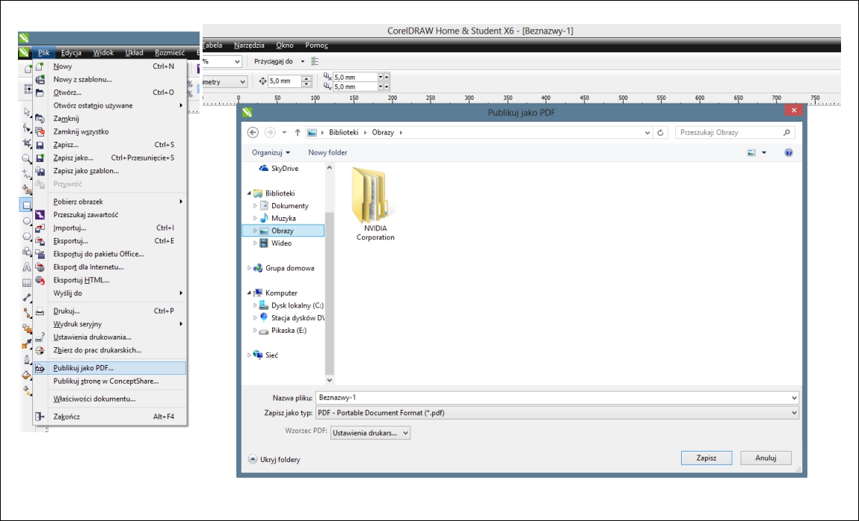Click the back arrow in file dialog
Viewport: 859px width, 521px height.
(253, 132)
